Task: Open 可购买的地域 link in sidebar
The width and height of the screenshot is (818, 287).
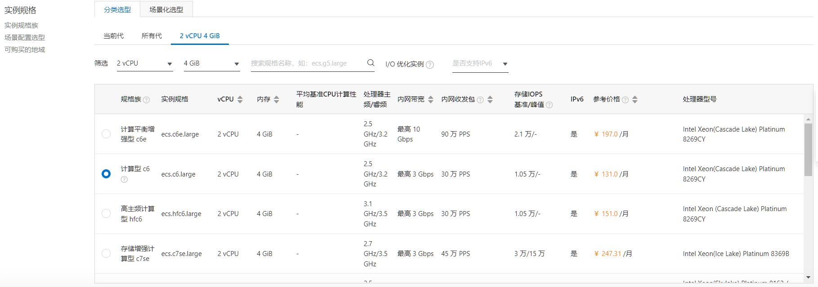Action: click(x=25, y=50)
